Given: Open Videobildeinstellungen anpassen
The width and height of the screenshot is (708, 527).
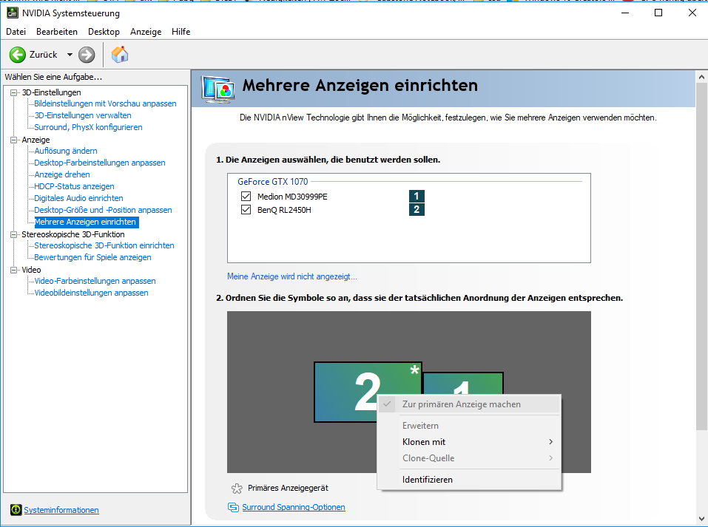Looking at the screenshot, I should point(91,293).
